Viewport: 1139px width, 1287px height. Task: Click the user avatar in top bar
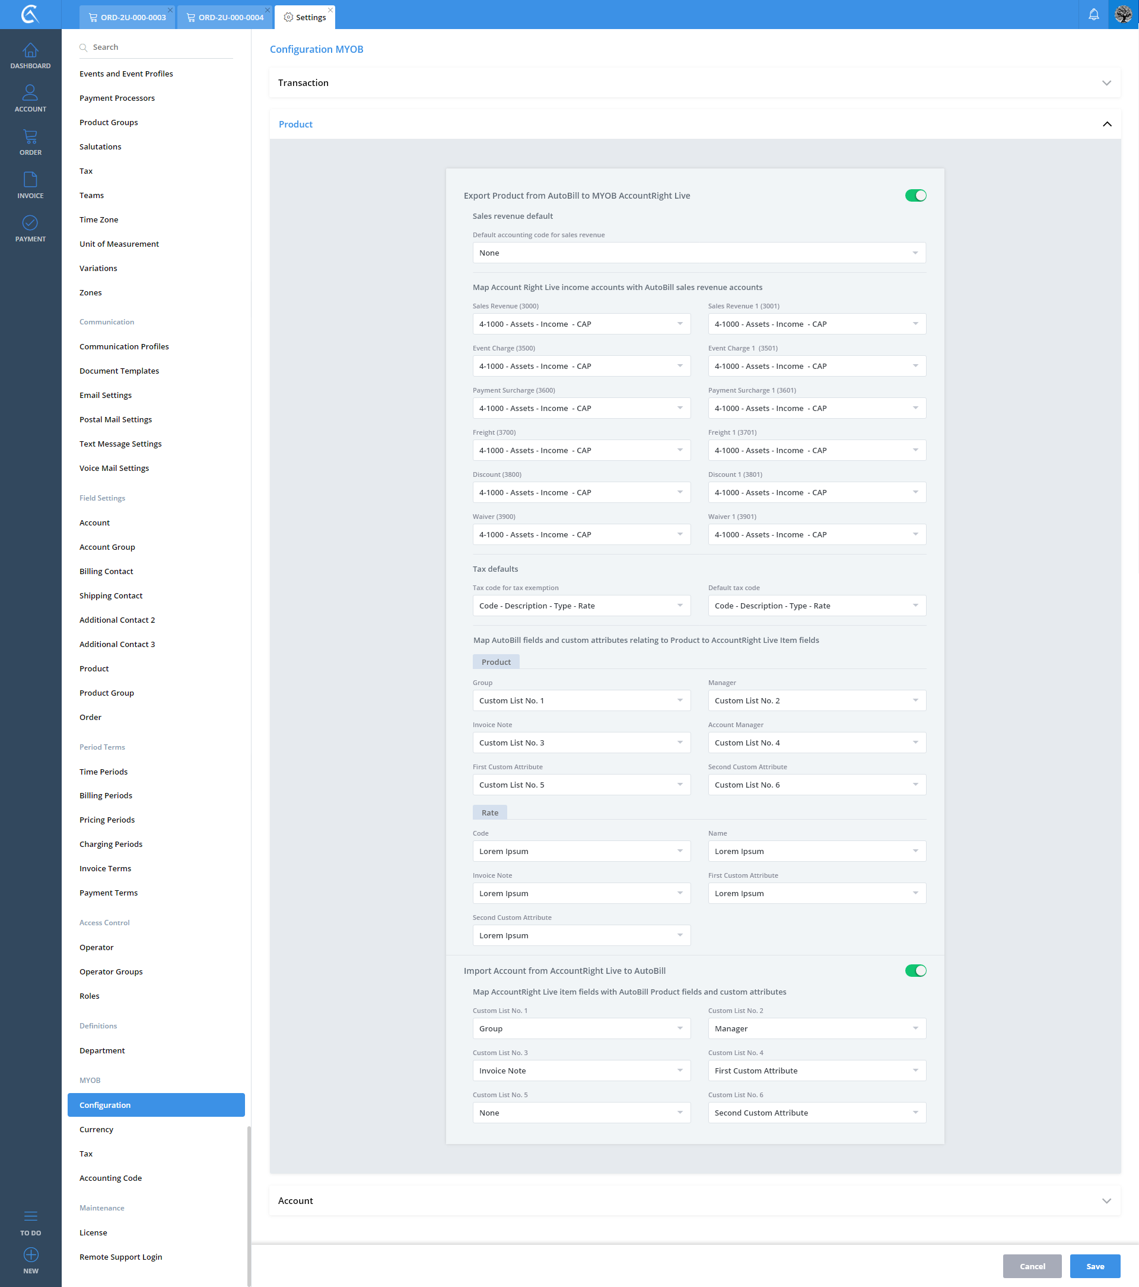[x=1122, y=14]
